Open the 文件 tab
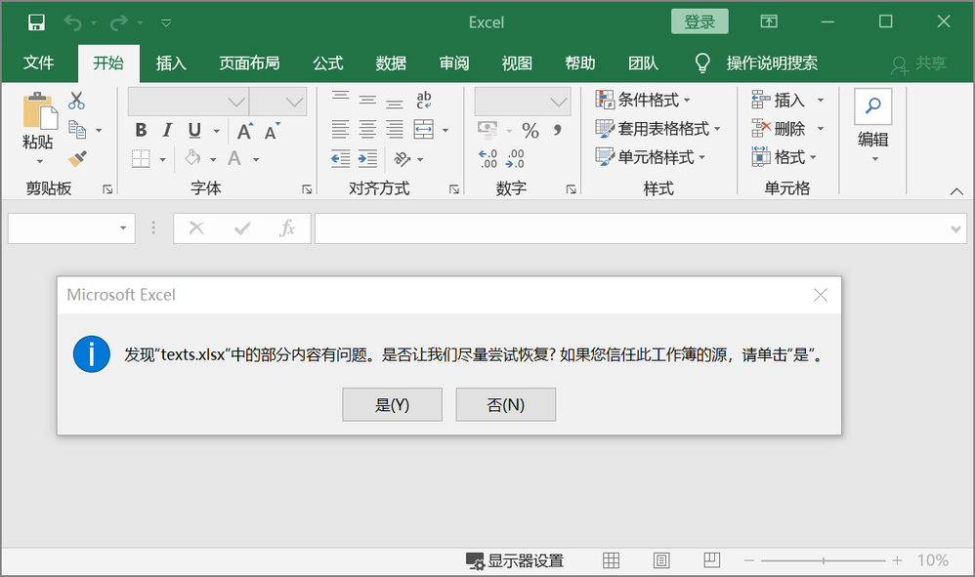975x577 pixels. (x=38, y=62)
